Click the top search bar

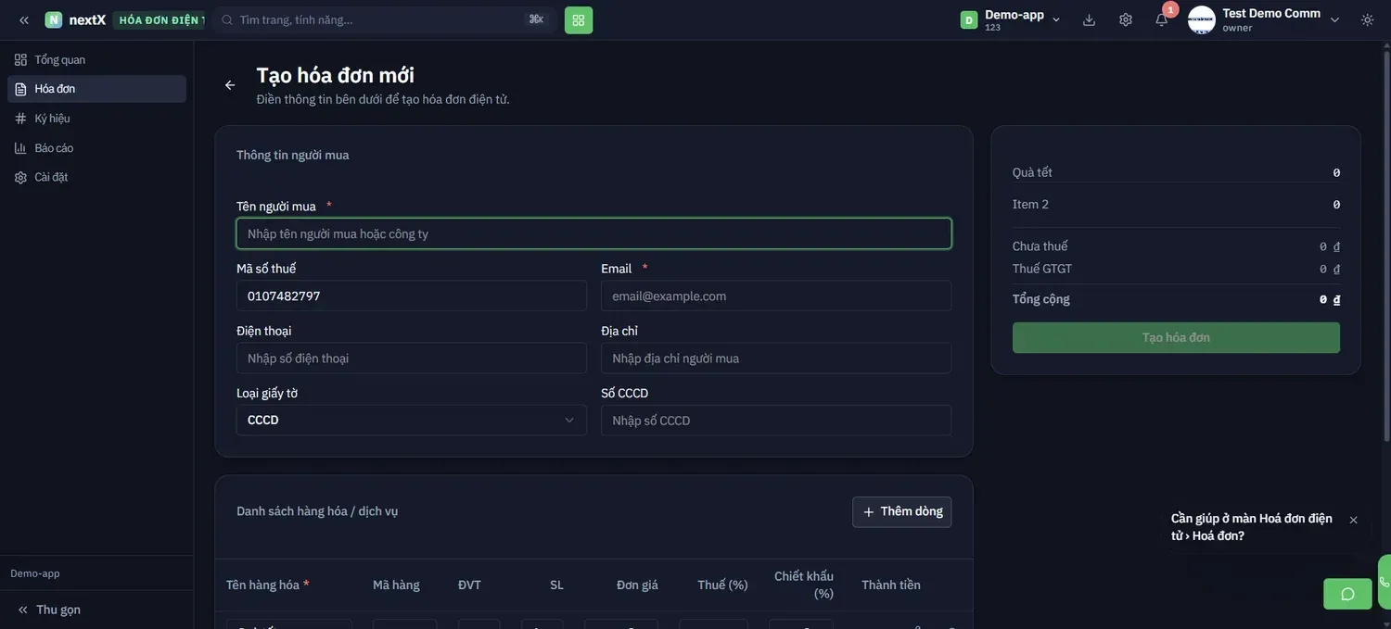[x=384, y=19]
